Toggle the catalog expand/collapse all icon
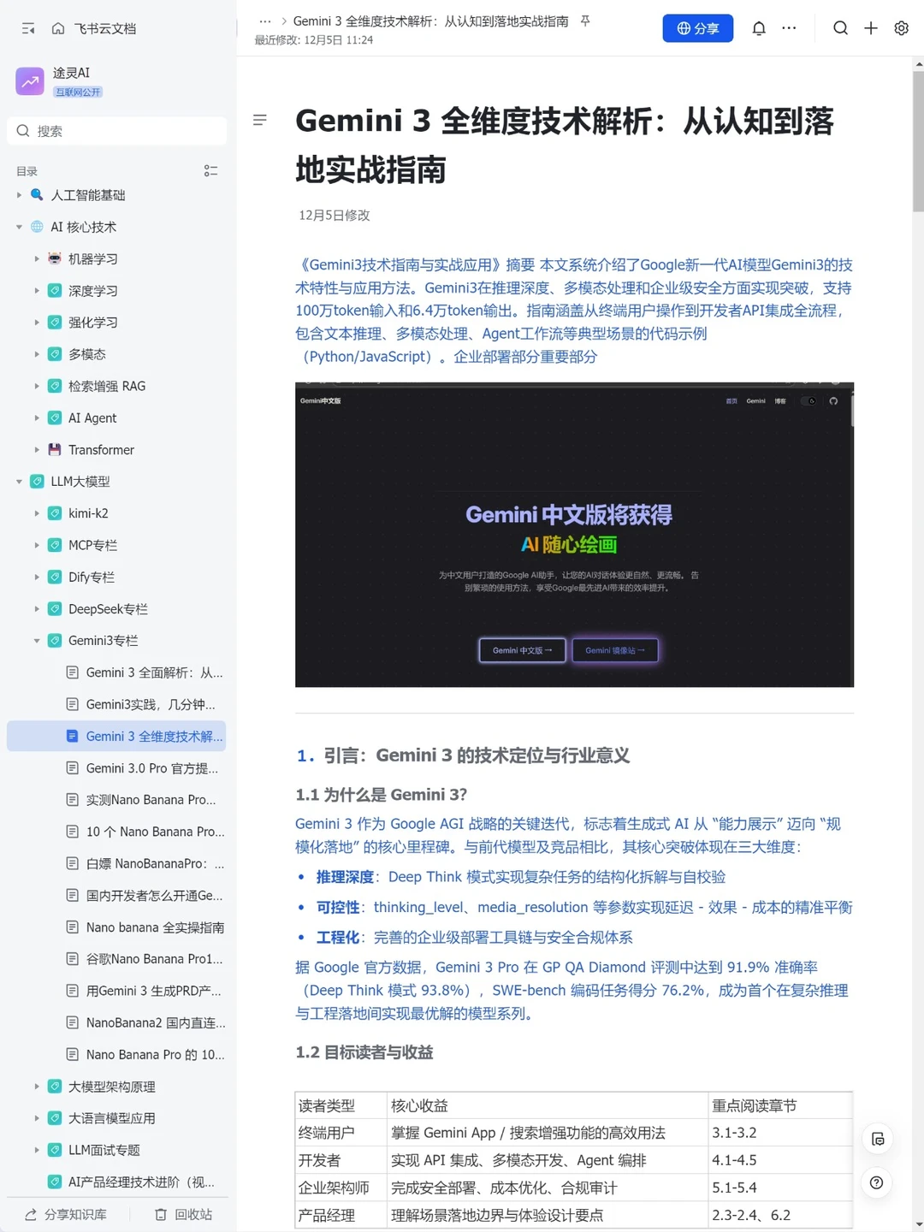Image resolution: width=924 pixels, height=1232 pixels. tap(210, 171)
